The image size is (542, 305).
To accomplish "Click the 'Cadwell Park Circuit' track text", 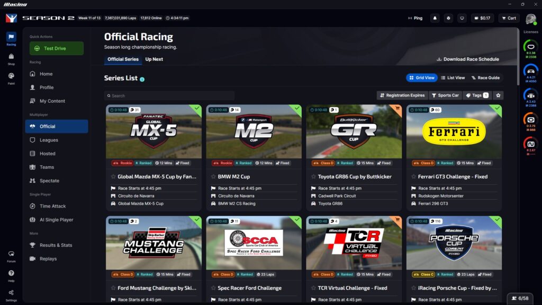I will coord(337,196).
